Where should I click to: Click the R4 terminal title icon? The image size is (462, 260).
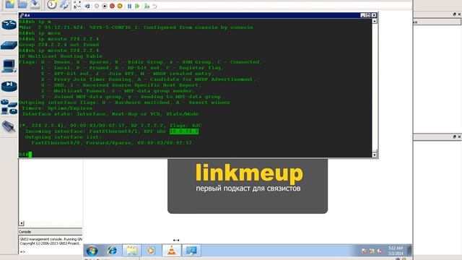(21, 15)
